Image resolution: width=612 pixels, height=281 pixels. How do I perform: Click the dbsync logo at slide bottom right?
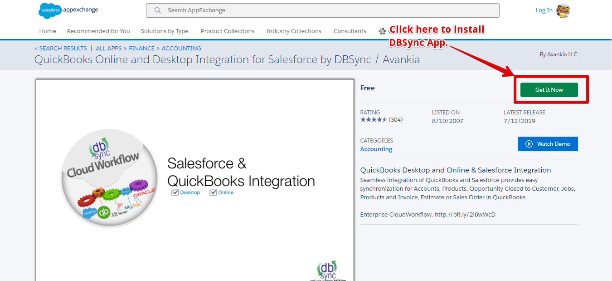pos(327,271)
